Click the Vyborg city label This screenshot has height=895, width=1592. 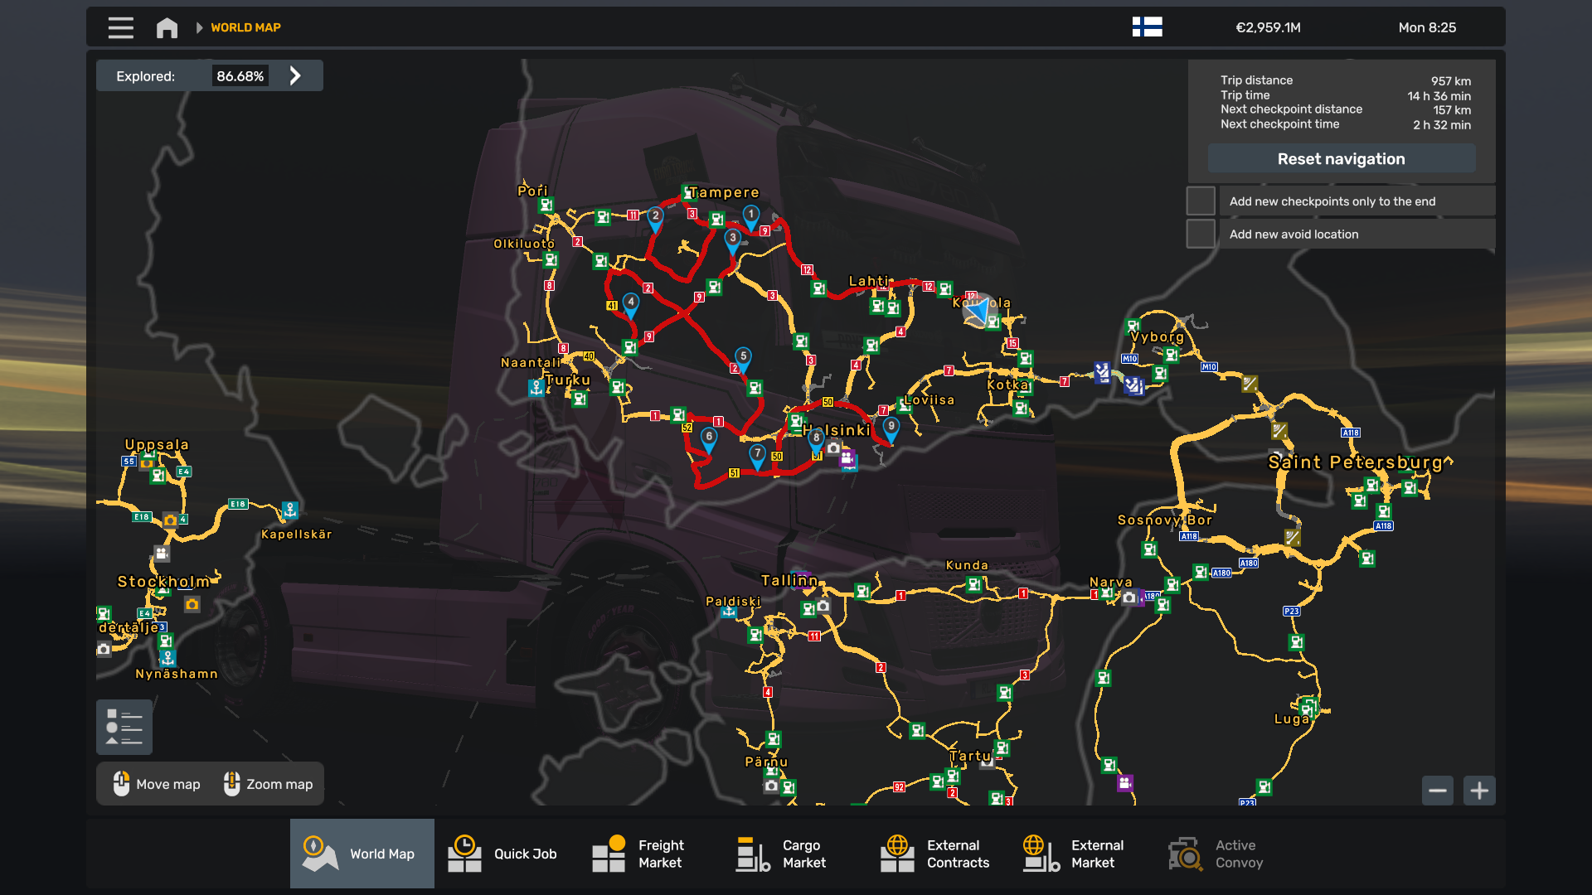pyautogui.click(x=1158, y=336)
